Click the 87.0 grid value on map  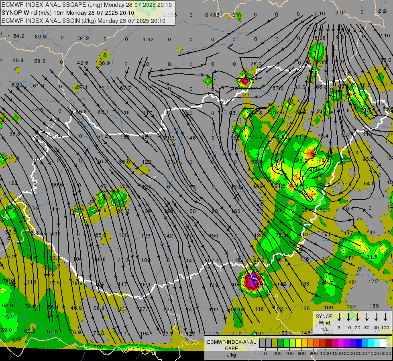(x=278, y=88)
